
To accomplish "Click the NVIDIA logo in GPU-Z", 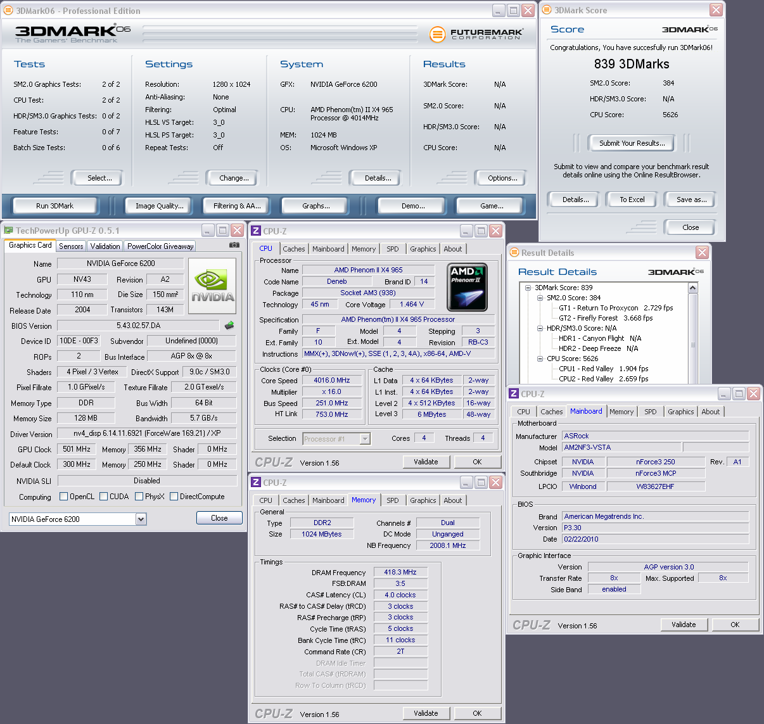I will [212, 286].
